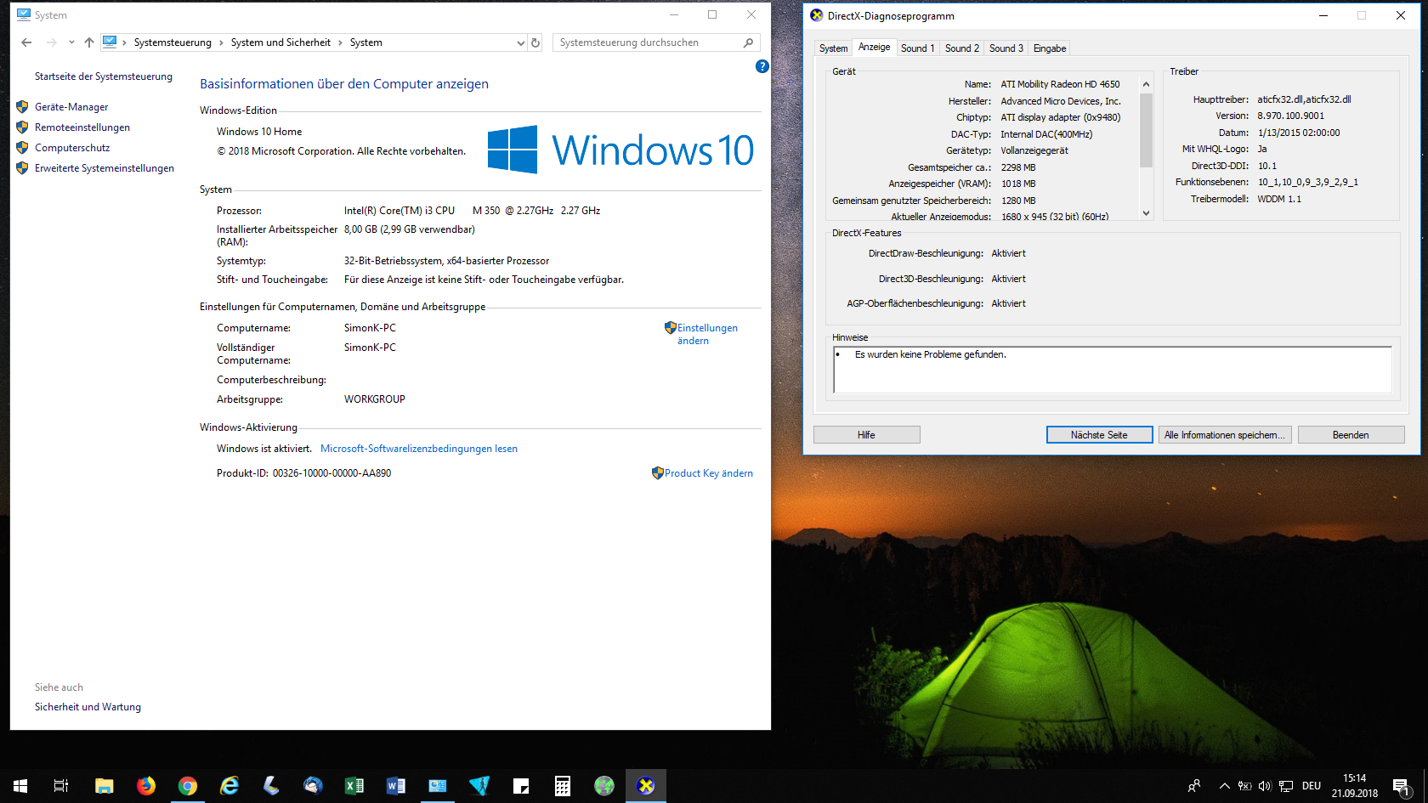The width and height of the screenshot is (1428, 803).
Task: Select the Anzeige tab
Action: pos(874,48)
